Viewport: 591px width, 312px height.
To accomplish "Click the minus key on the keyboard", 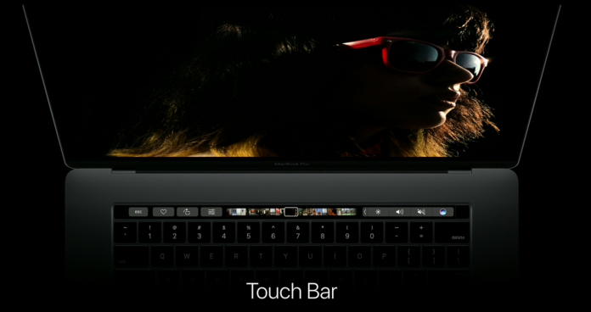I will click(397, 232).
